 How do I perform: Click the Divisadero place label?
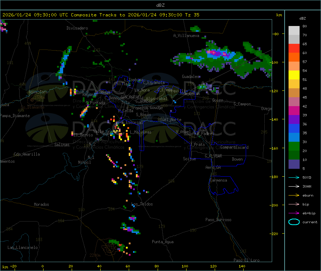click(x=77, y=28)
